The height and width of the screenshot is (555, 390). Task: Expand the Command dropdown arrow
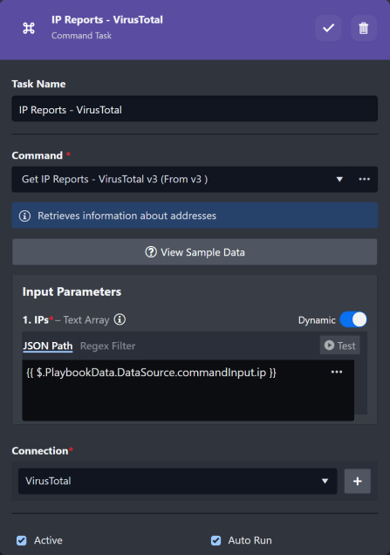[339, 179]
